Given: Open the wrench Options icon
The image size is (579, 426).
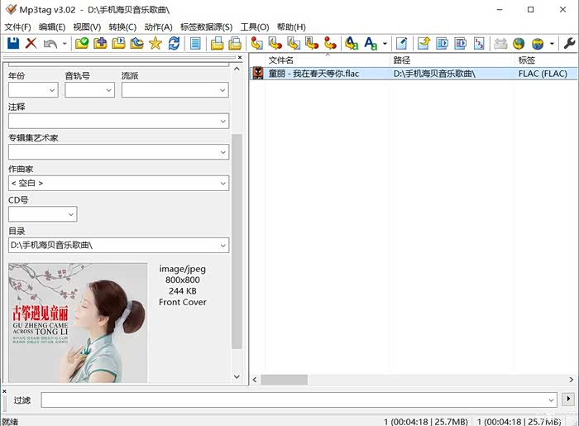Looking at the screenshot, I should [x=569, y=44].
